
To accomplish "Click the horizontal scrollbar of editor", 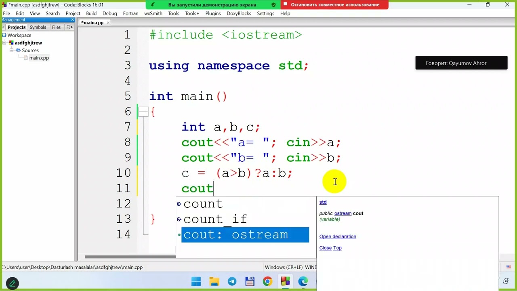I will [130, 257].
